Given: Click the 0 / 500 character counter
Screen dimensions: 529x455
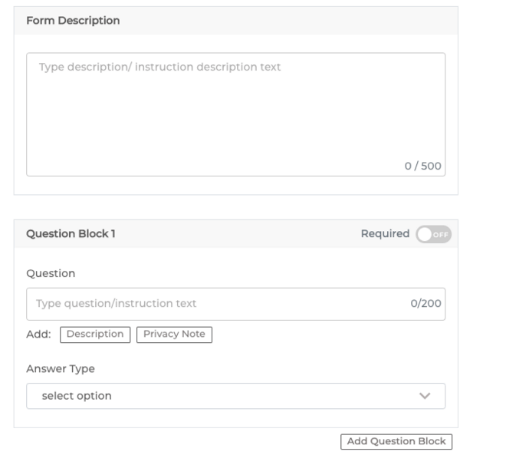Looking at the screenshot, I should click(x=422, y=166).
